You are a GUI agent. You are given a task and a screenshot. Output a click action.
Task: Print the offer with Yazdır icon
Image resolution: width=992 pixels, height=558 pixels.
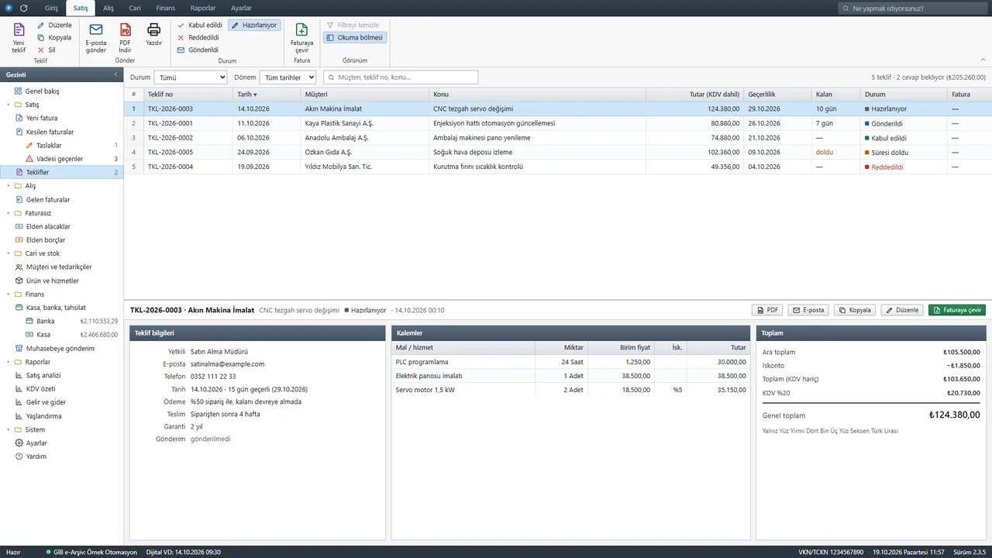point(154,35)
